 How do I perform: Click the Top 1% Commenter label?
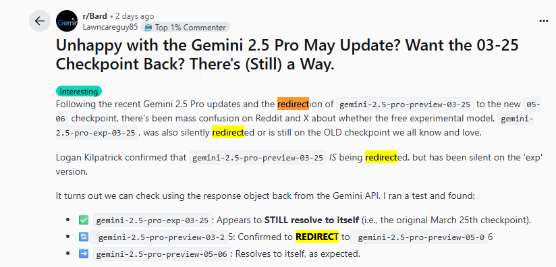coord(190,27)
